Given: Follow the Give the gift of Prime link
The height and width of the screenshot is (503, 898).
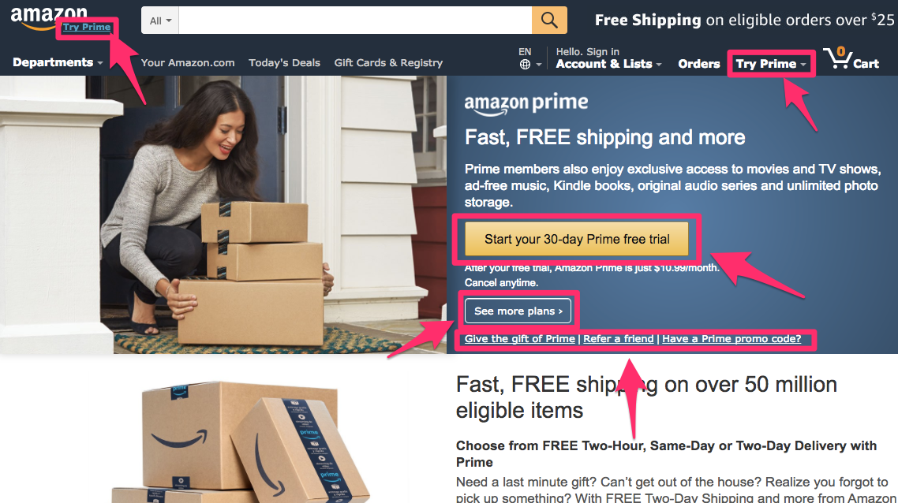Looking at the screenshot, I should 519,339.
